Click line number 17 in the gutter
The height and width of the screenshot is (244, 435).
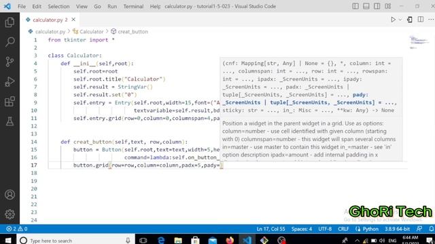click(34, 165)
